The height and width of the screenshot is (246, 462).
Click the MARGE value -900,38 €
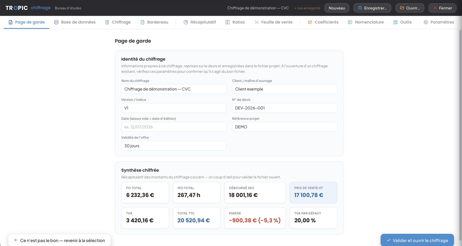(255, 220)
